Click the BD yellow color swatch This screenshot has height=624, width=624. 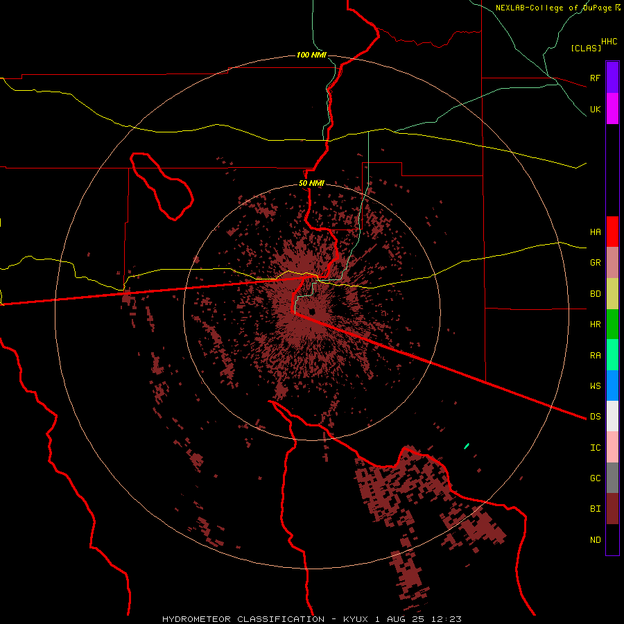click(612, 294)
